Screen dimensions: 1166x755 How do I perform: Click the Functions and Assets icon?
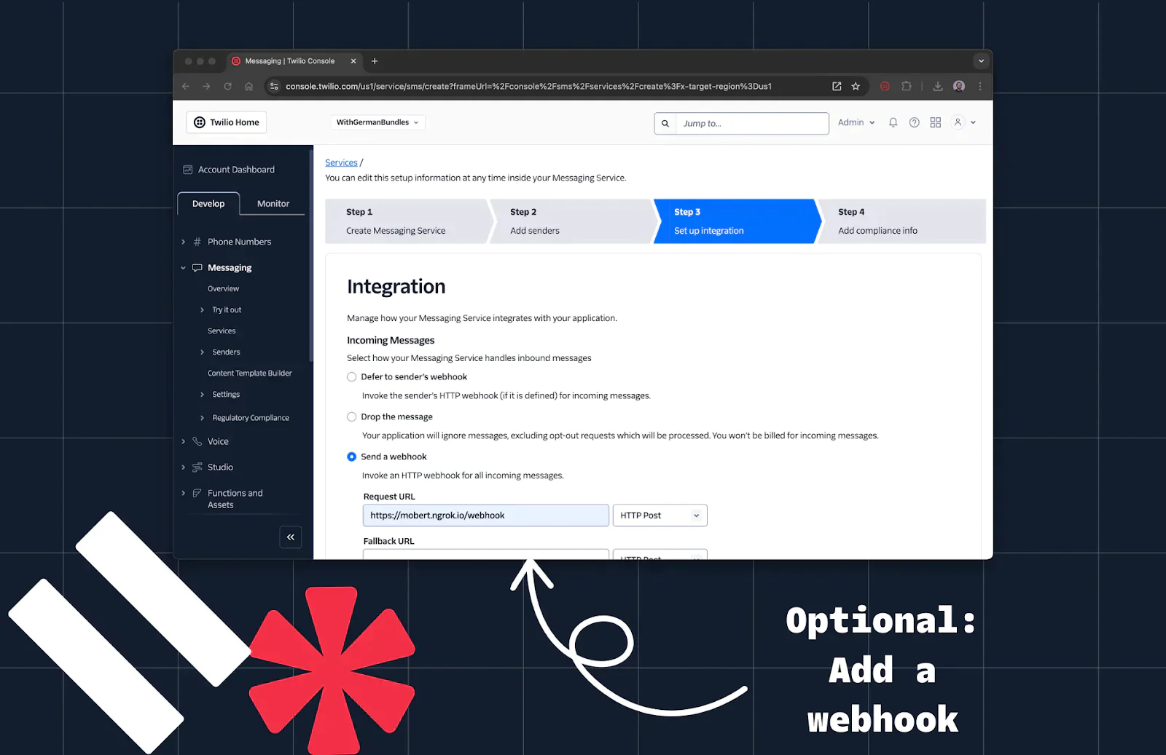[197, 494]
